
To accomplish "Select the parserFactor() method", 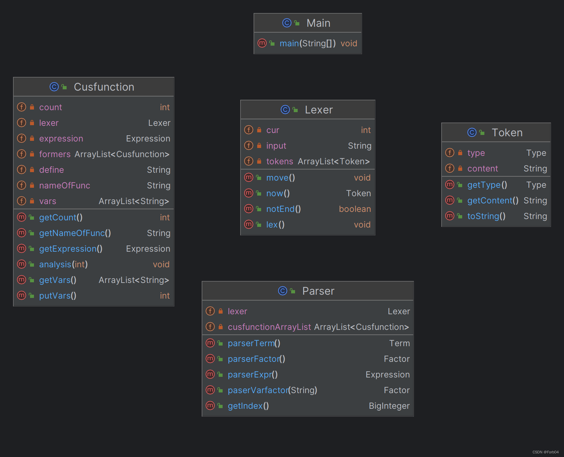I will click(x=308, y=359).
